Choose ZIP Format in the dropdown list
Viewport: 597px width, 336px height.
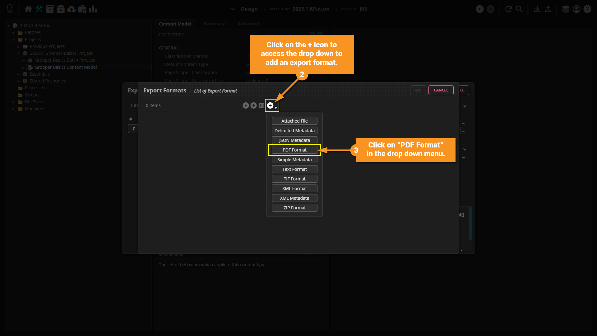294,208
